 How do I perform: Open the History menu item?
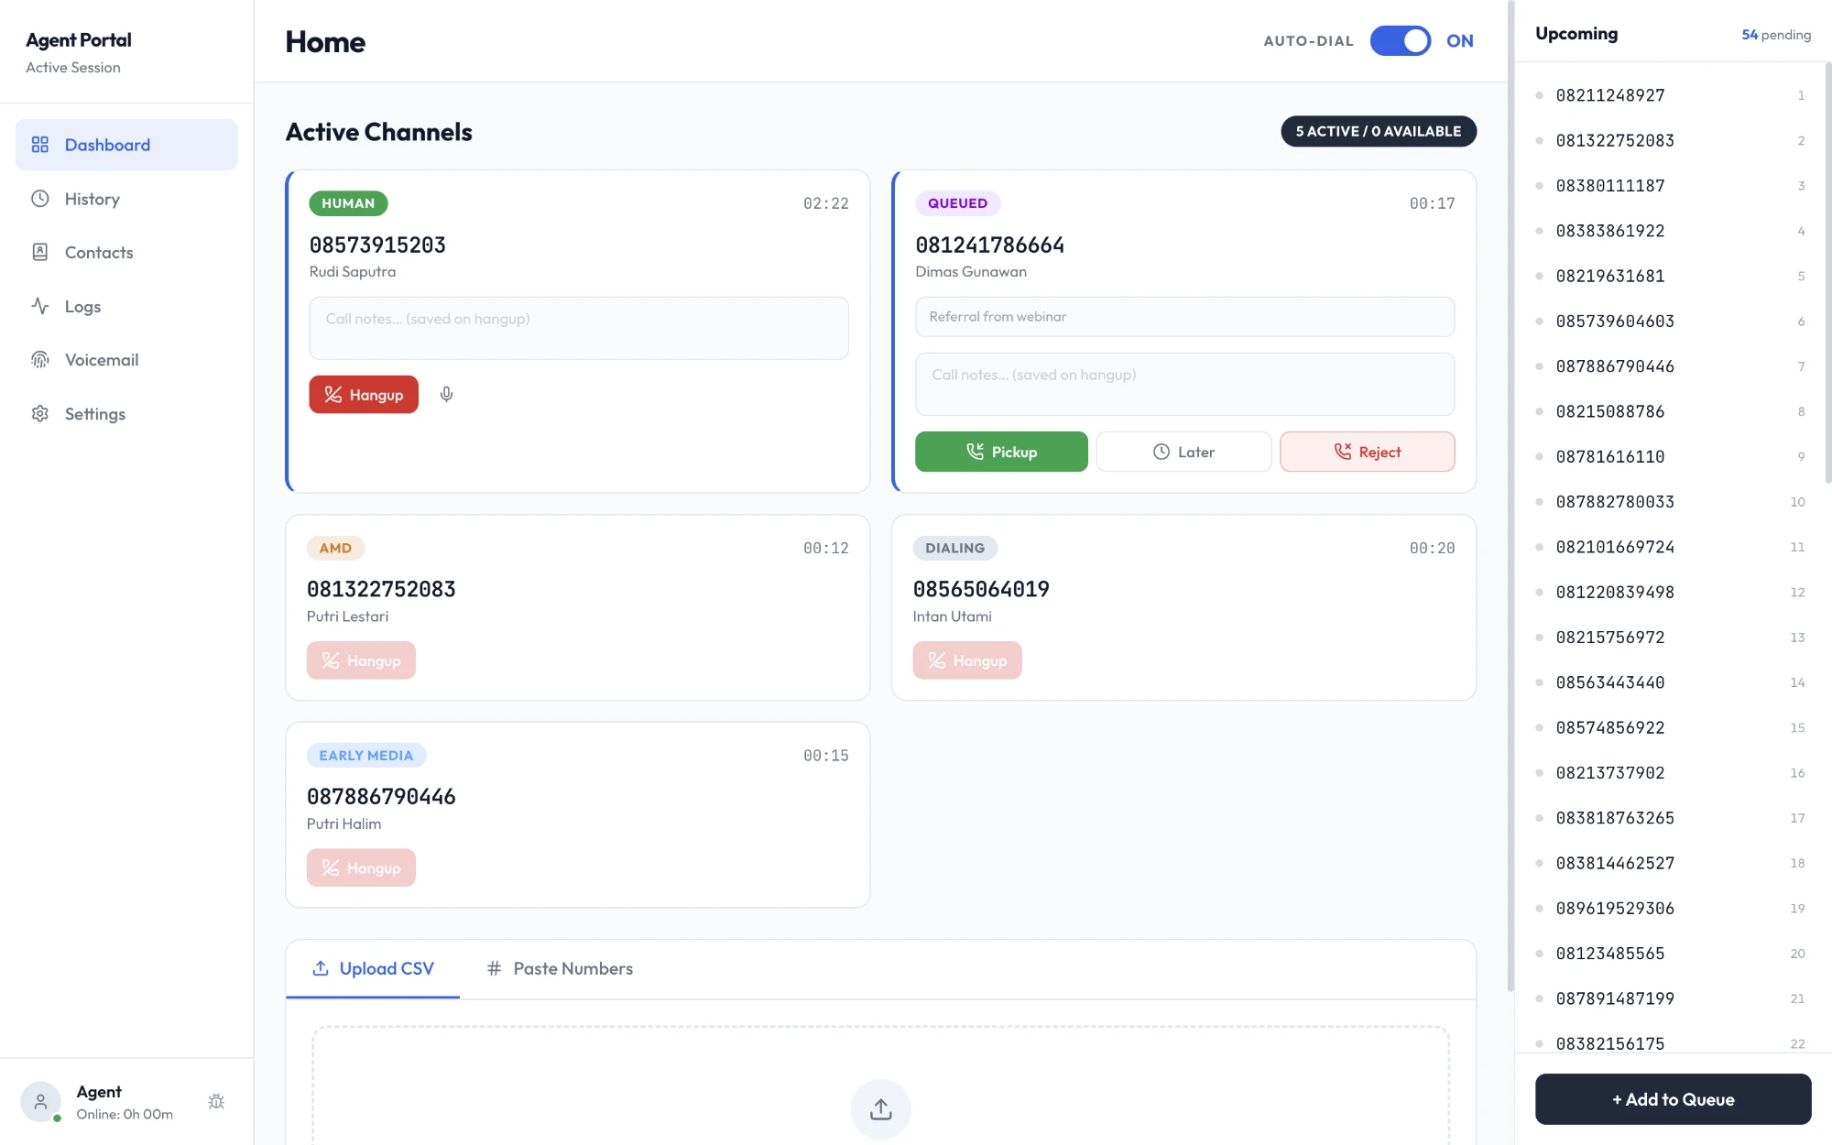click(x=126, y=199)
